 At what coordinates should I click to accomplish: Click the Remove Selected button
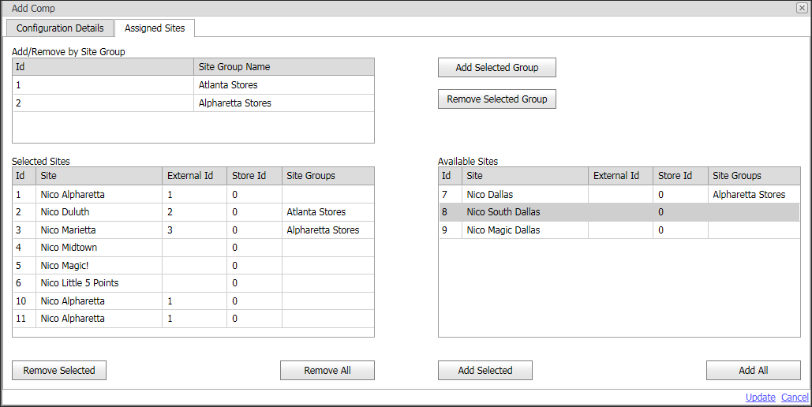59,370
